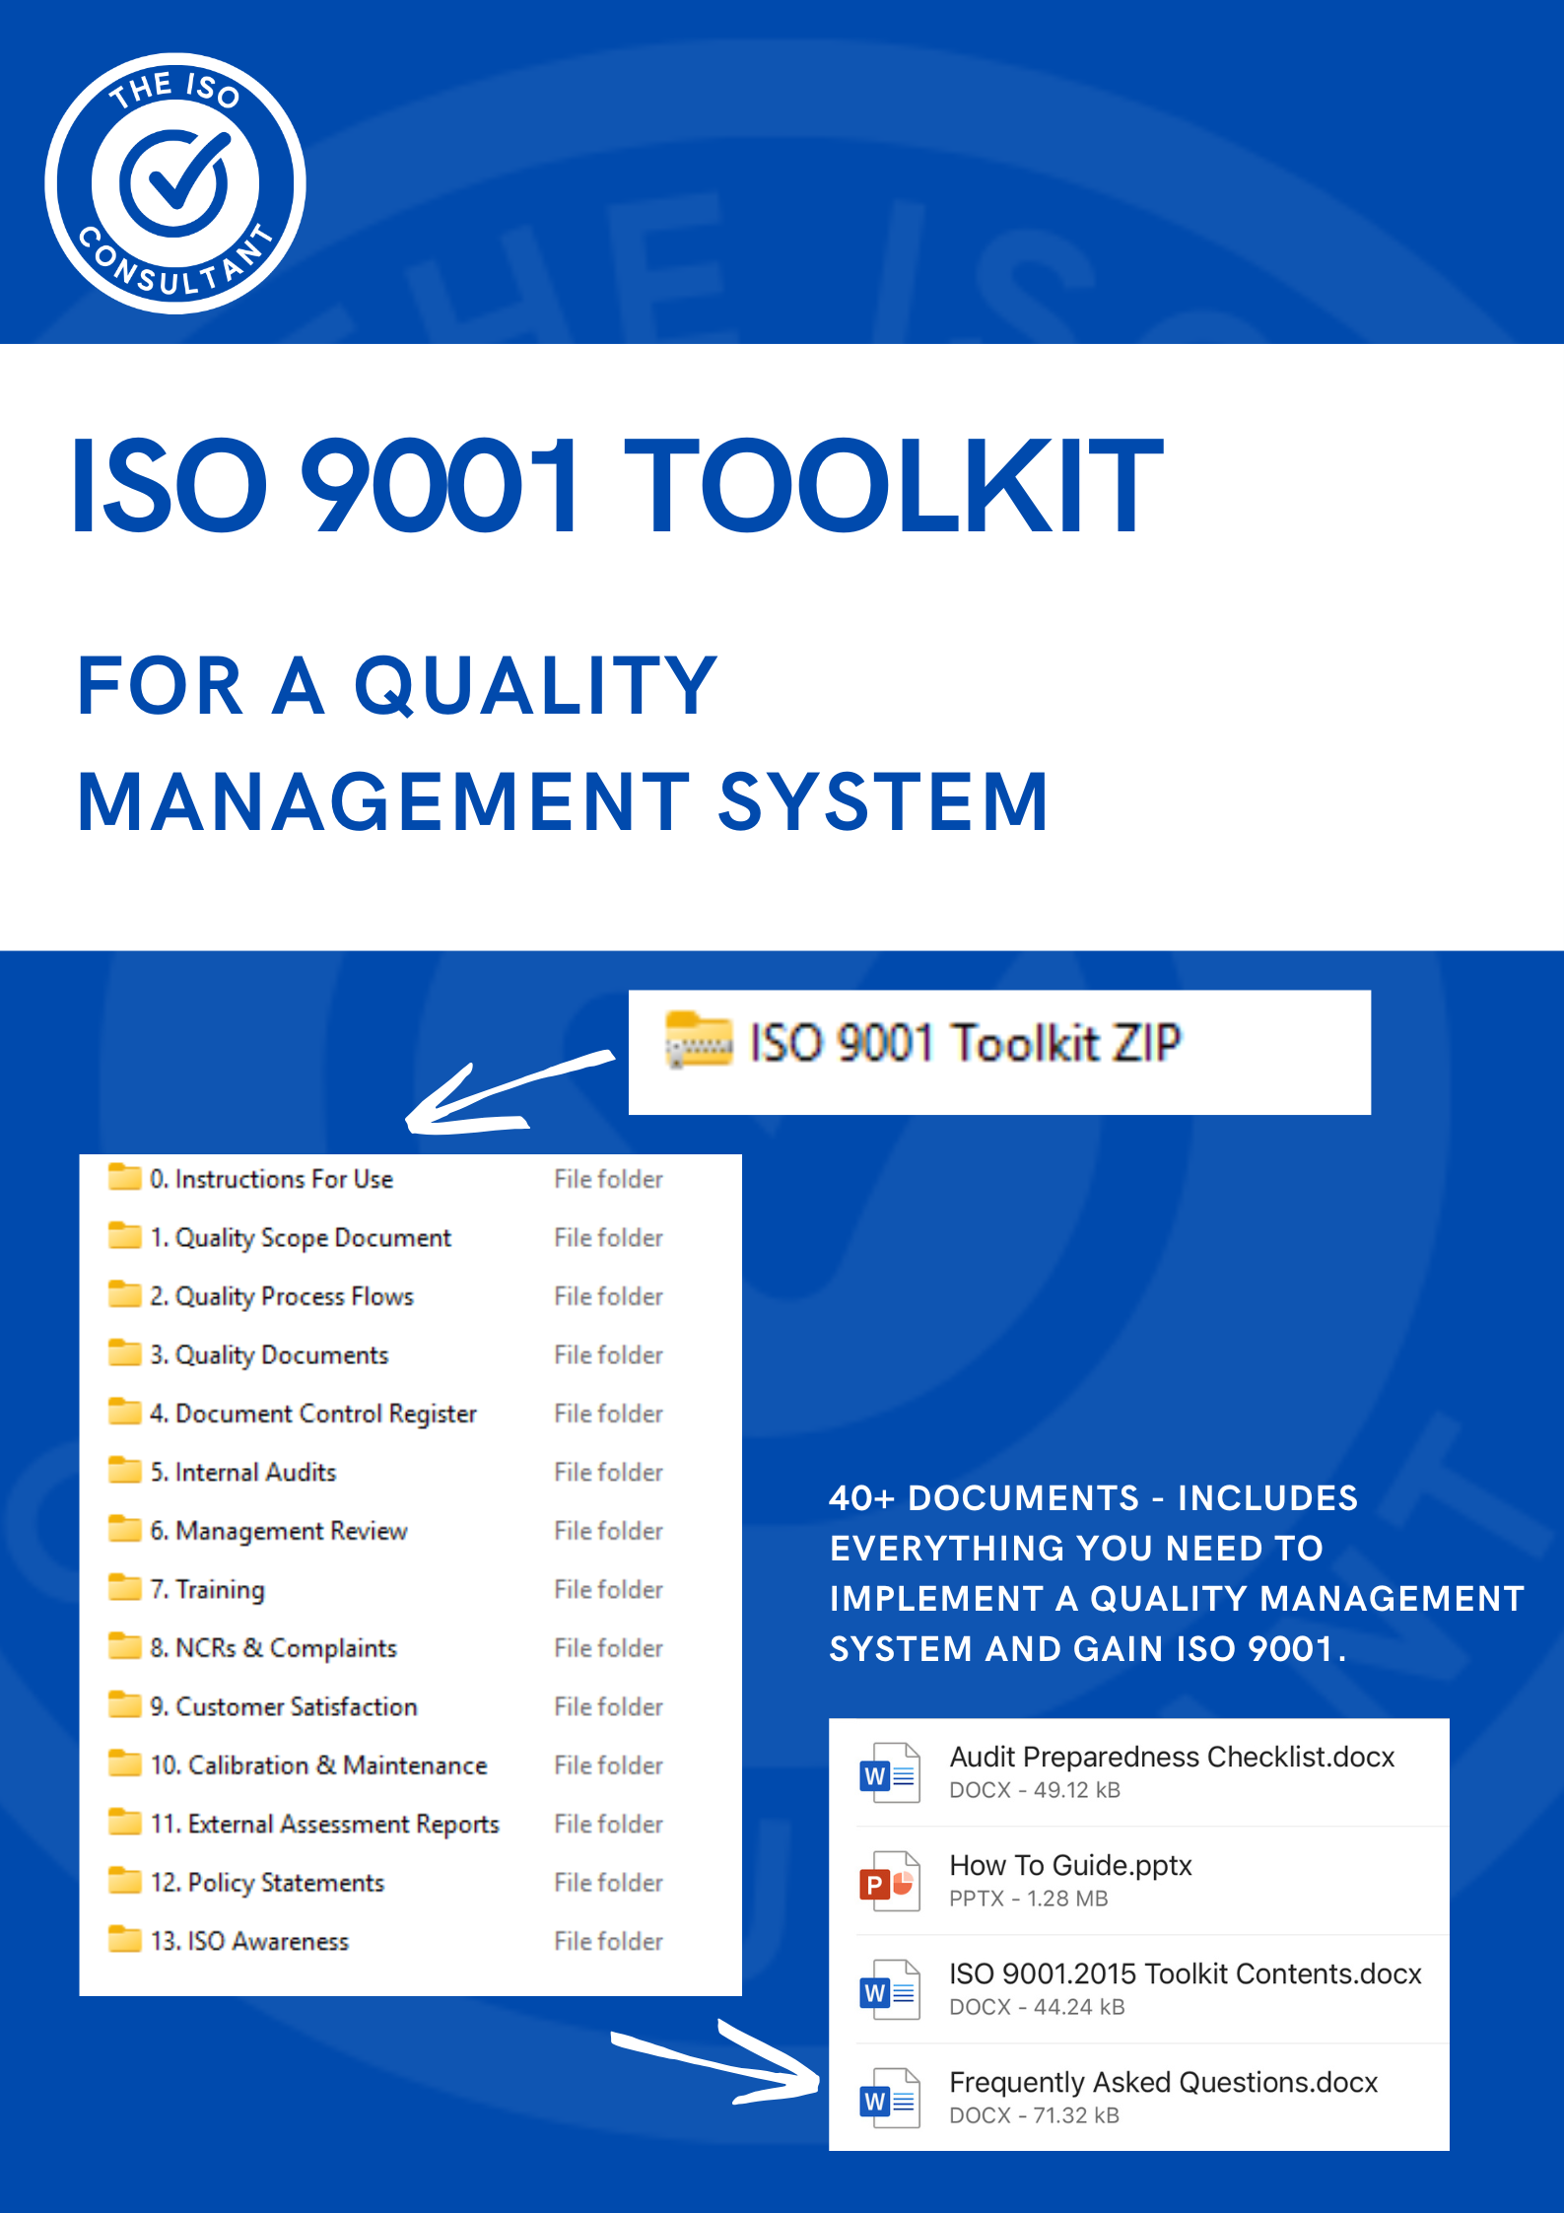The width and height of the screenshot is (1564, 2213).
Task: Click the ISO 9001 Toolkit ZIP folder icon
Action: pyautogui.click(x=699, y=1040)
